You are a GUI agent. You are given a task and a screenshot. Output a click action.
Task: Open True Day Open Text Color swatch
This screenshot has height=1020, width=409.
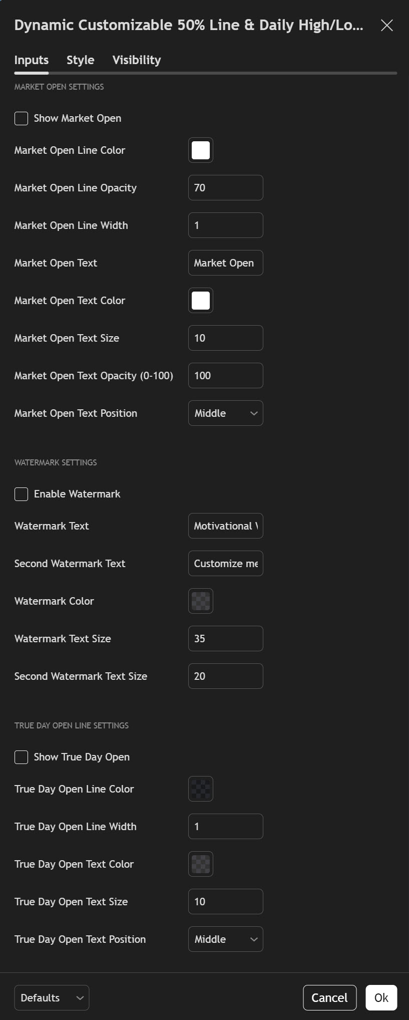201,864
